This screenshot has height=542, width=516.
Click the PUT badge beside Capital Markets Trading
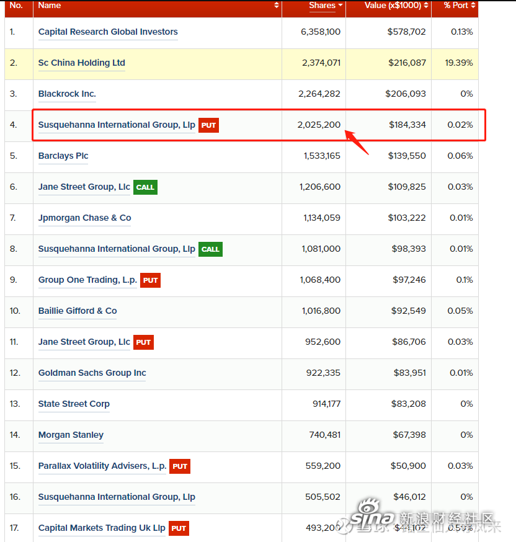coord(179,528)
